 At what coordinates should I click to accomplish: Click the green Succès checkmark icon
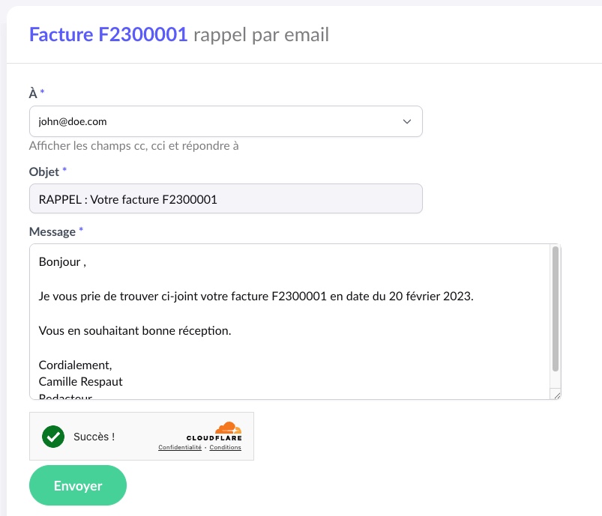click(x=53, y=437)
